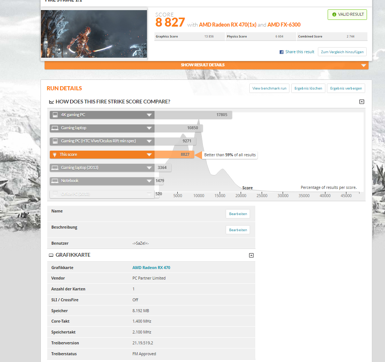Click the Valid Result button
This screenshot has width=385, height=362.
click(347, 15)
